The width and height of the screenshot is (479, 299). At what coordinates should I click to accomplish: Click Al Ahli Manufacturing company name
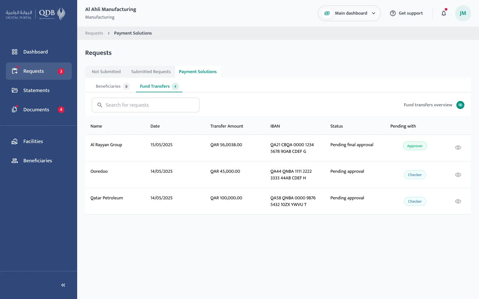(111, 9)
